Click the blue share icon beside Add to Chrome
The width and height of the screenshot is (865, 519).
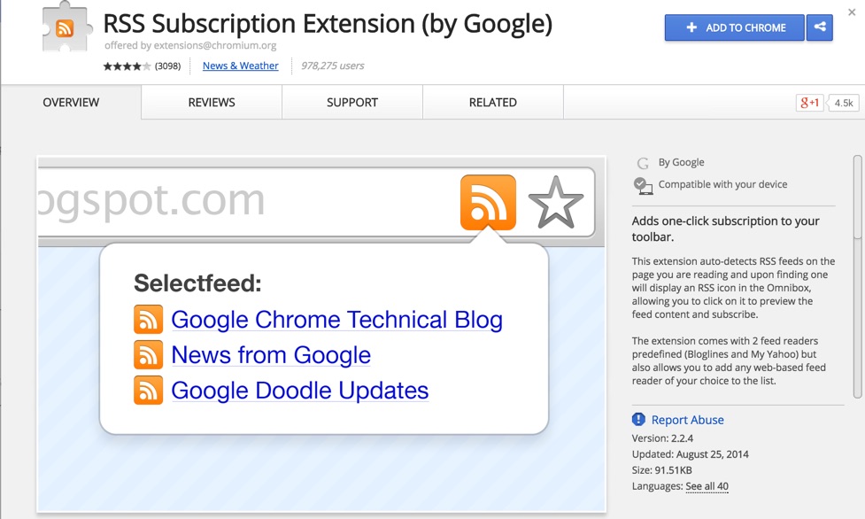click(x=819, y=27)
